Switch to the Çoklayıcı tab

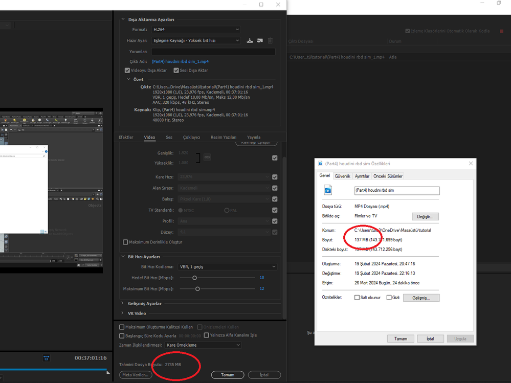coord(191,138)
